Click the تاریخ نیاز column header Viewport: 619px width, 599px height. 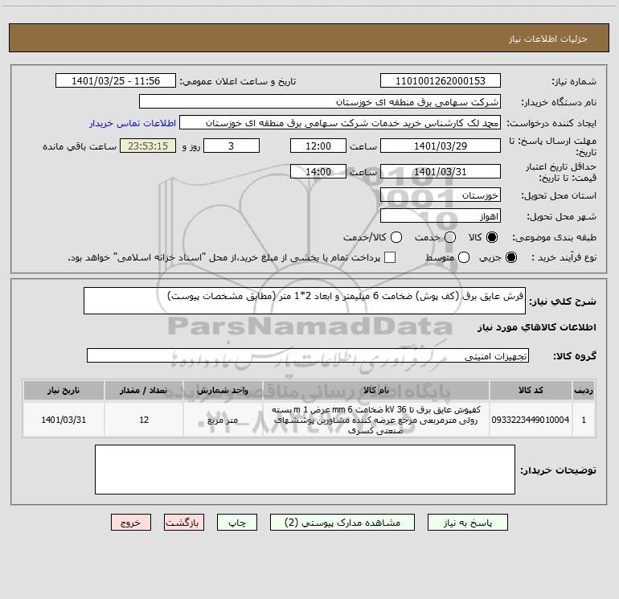click(64, 391)
